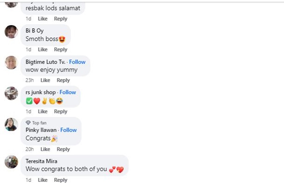Screen dimensions: 284x186
Task: Click Bigtime Luto Tv. profile avatar
Action: coord(11,63)
